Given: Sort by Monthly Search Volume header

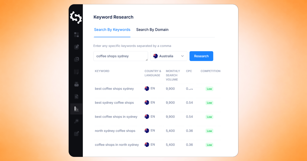Looking at the screenshot, I should [x=173, y=75].
